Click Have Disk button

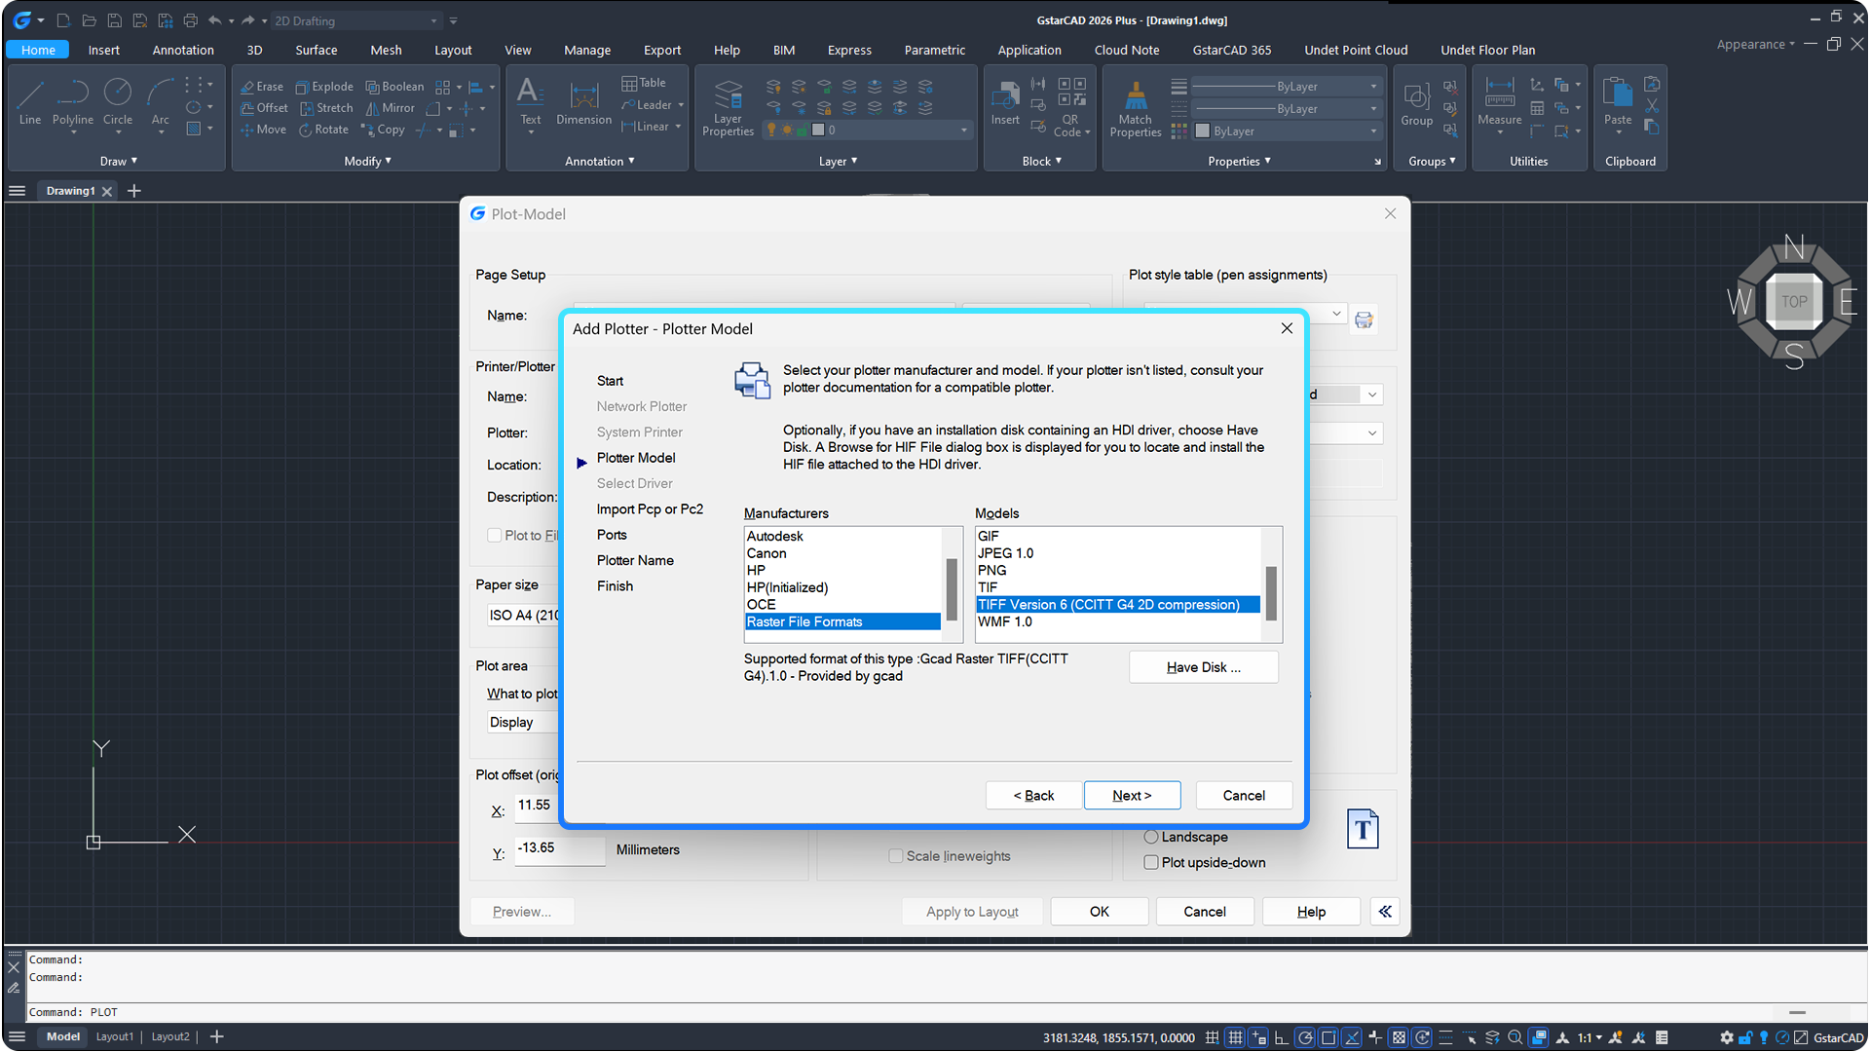coord(1203,667)
